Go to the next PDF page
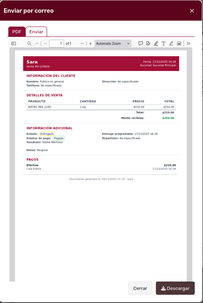The width and height of the screenshot is (203, 303). [x=45, y=44]
